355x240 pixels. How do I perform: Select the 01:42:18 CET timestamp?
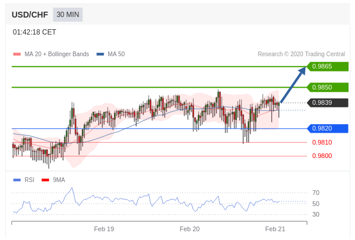point(34,32)
